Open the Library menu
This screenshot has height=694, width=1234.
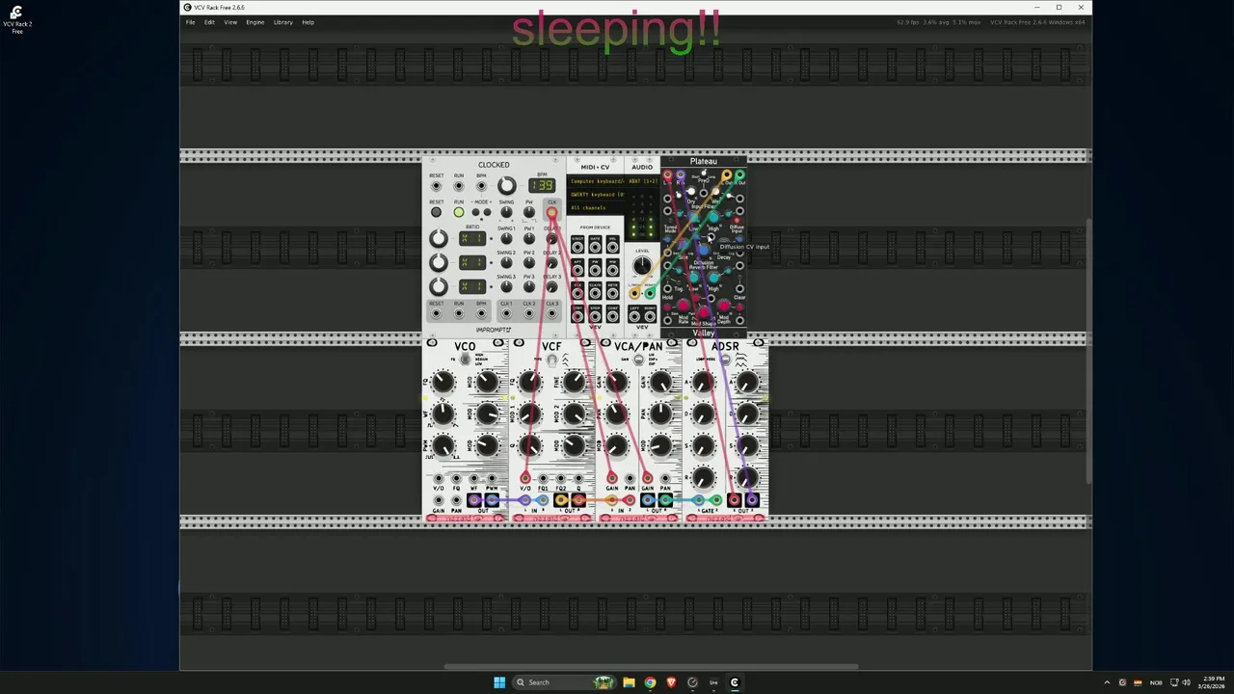282,22
